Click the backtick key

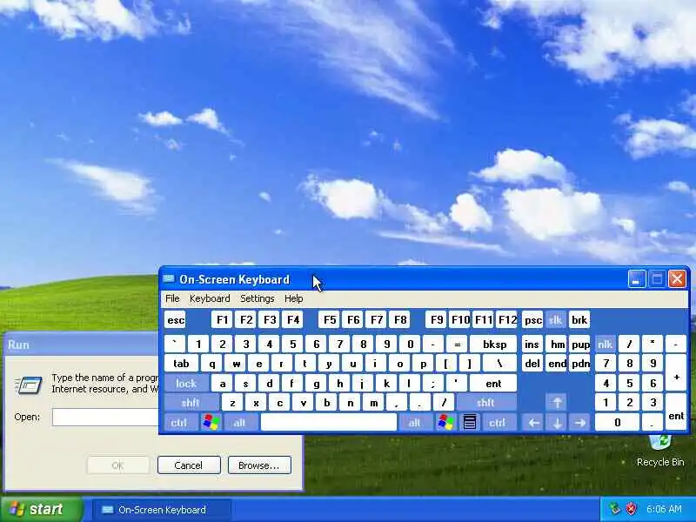point(175,344)
